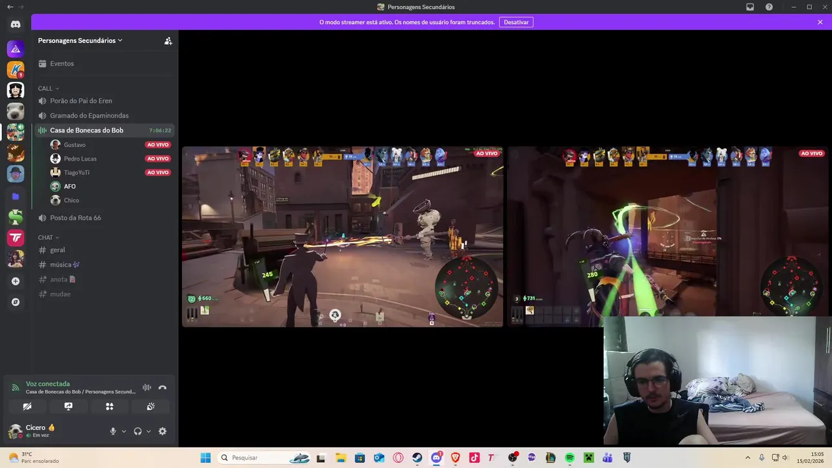
Task: Deafen audio with the headphones icon
Action: (x=138, y=431)
